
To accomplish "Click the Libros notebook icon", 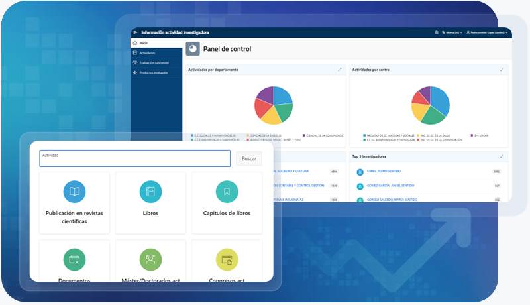I will (x=150, y=192).
